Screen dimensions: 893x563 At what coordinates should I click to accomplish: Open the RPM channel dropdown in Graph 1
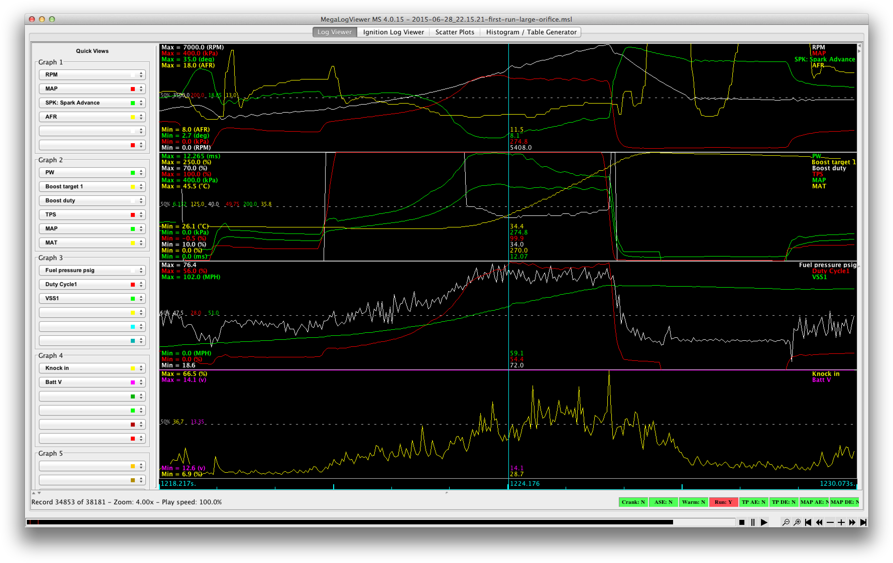click(92, 74)
